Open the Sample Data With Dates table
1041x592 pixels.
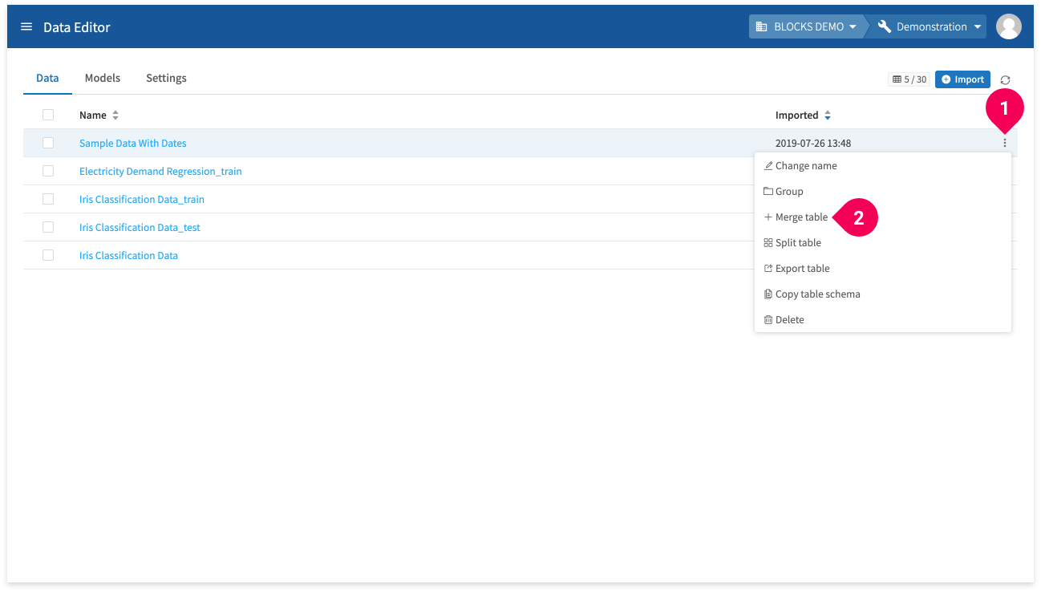pos(133,144)
